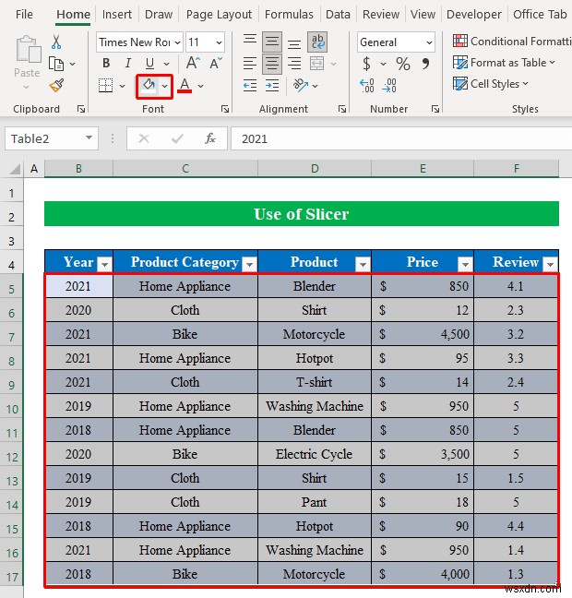572x598 pixels.
Task: Open the Review column filter dropdown
Action: click(550, 264)
